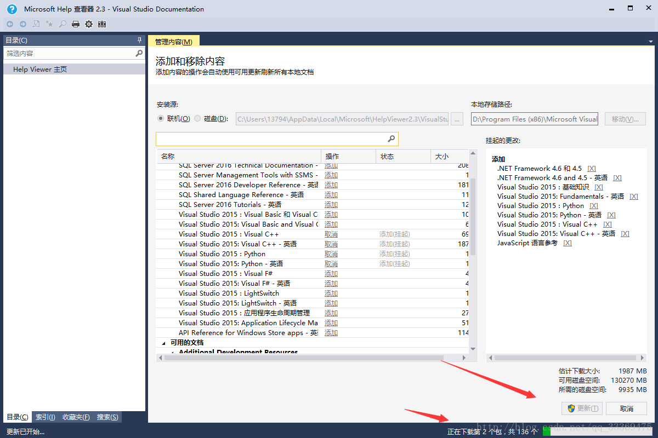The width and height of the screenshot is (658, 438).
Task: Click the 移动 button
Action: (625, 119)
